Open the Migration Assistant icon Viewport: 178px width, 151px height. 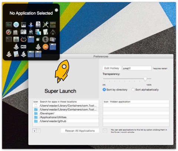(38, 32)
